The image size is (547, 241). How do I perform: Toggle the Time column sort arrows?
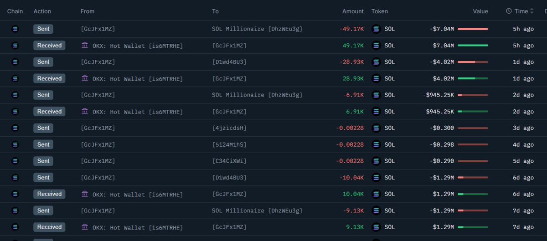point(532,11)
